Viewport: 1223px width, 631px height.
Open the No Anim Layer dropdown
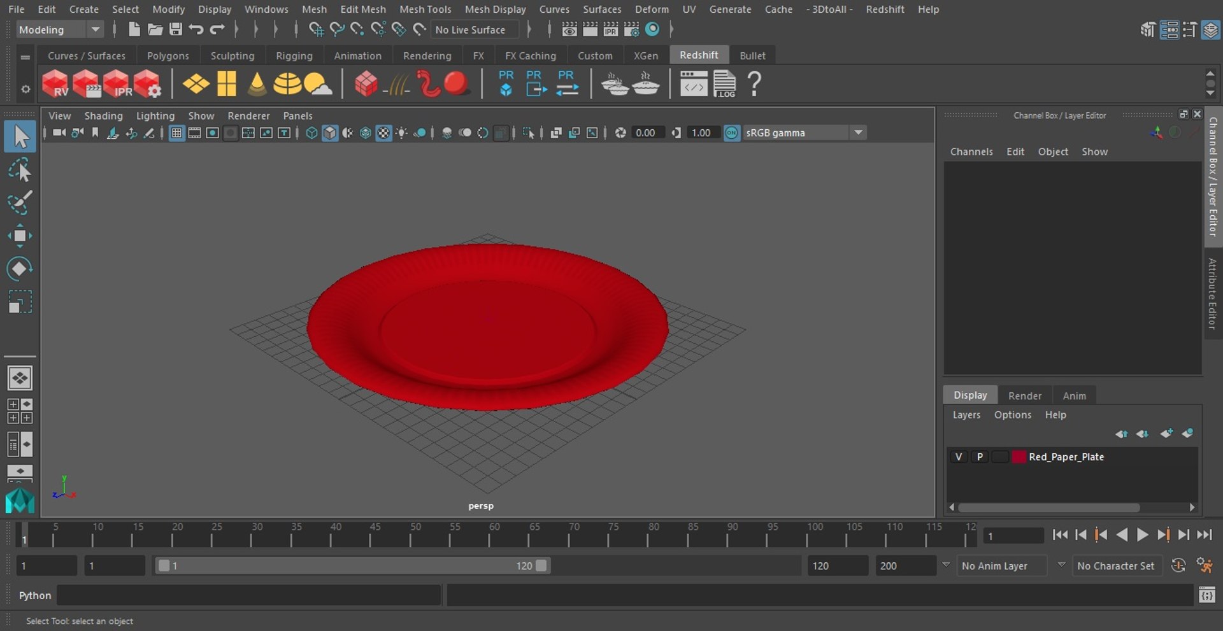click(1003, 565)
